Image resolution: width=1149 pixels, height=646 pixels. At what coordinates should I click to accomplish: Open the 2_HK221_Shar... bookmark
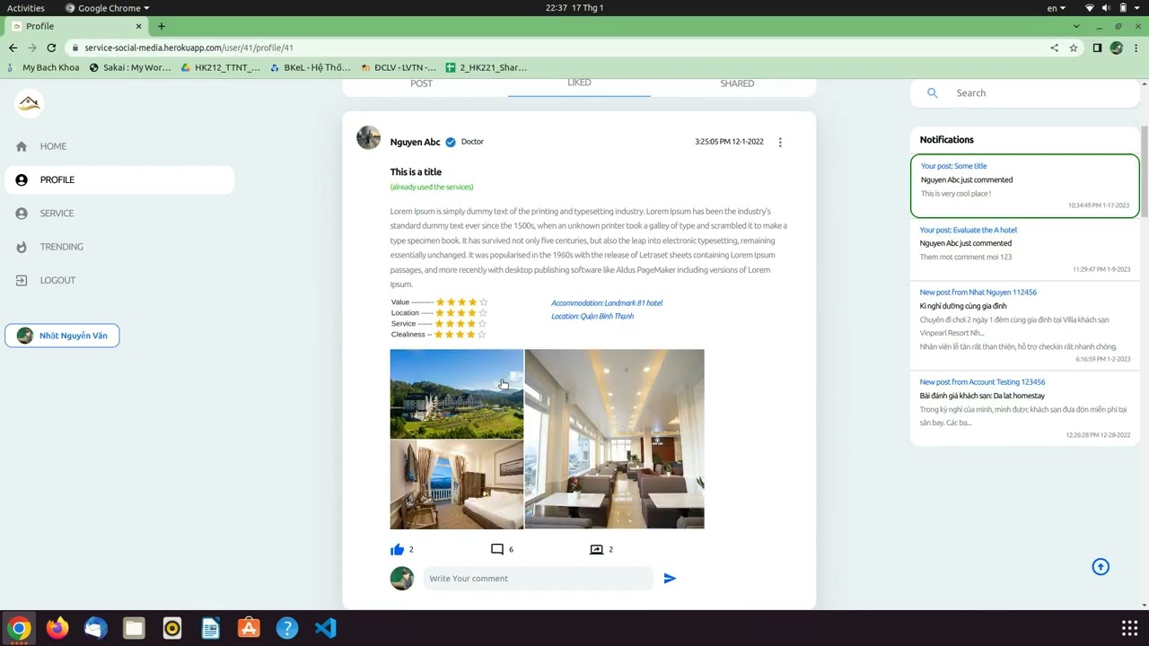tap(486, 67)
